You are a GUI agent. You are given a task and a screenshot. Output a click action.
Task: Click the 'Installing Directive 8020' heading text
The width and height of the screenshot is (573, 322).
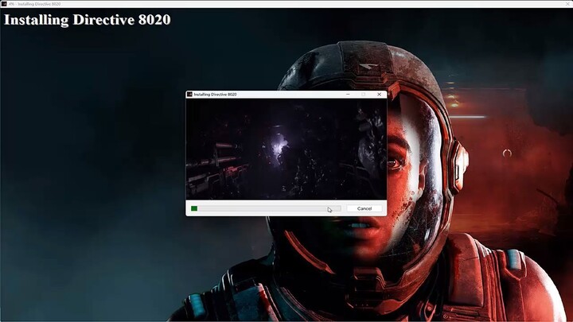87,20
